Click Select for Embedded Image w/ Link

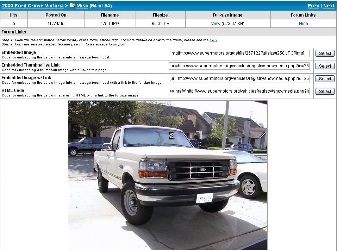325,79
